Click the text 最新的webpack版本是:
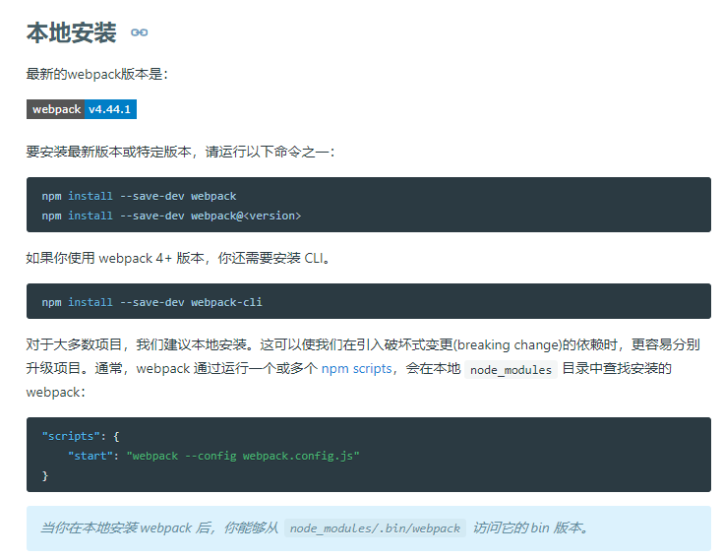The image size is (722, 558). point(97,74)
